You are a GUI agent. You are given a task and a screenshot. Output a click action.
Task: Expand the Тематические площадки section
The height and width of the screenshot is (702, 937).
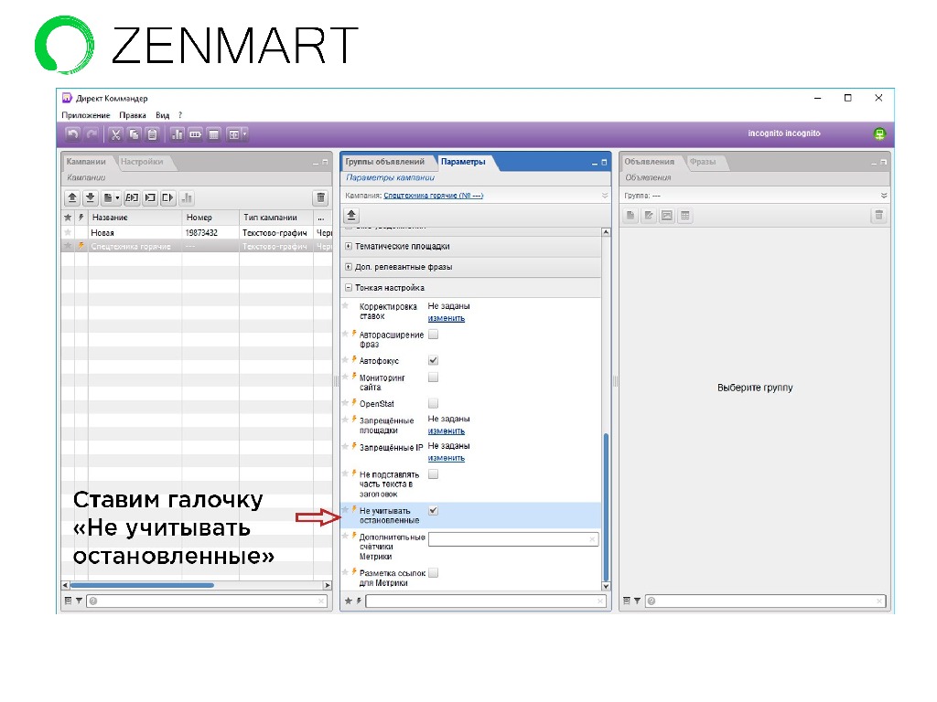coord(349,246)
